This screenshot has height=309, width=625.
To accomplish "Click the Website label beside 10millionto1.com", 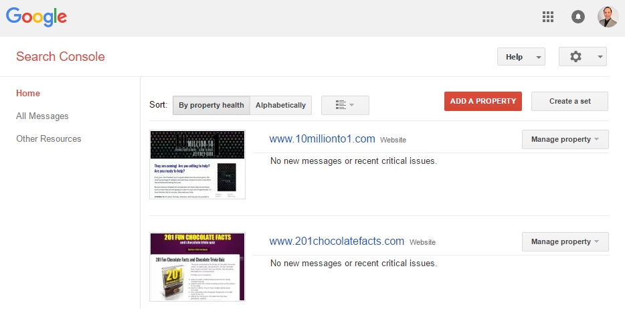I will pos(393,140).
